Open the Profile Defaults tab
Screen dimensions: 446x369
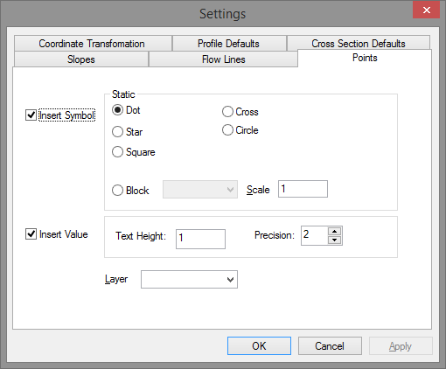coord(229,44)
